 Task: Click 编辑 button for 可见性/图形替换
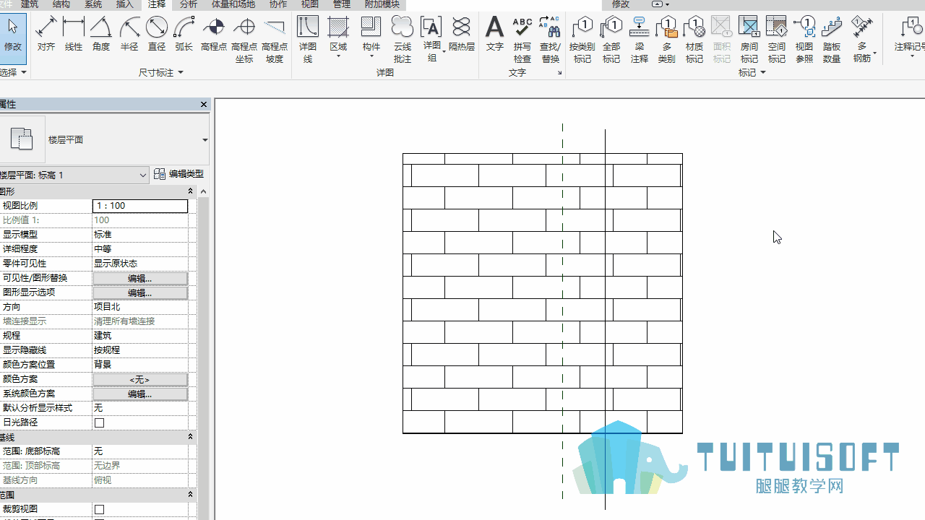point(140,278)
